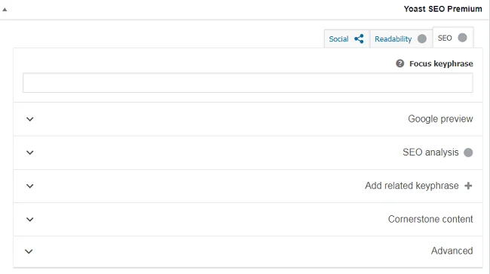Expand the Advanced section chevron
The width and height of the screenshot is (490, 274).
[29, 251]
